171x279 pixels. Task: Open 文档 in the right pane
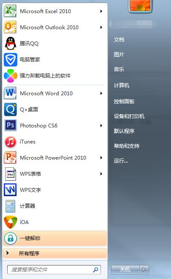point(119,39)
